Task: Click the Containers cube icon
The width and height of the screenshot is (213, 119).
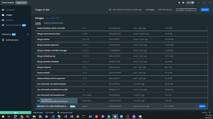Action: point(3,10)
